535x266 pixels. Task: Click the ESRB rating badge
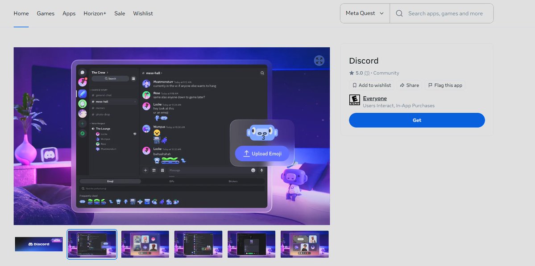[x=354, y=100]
